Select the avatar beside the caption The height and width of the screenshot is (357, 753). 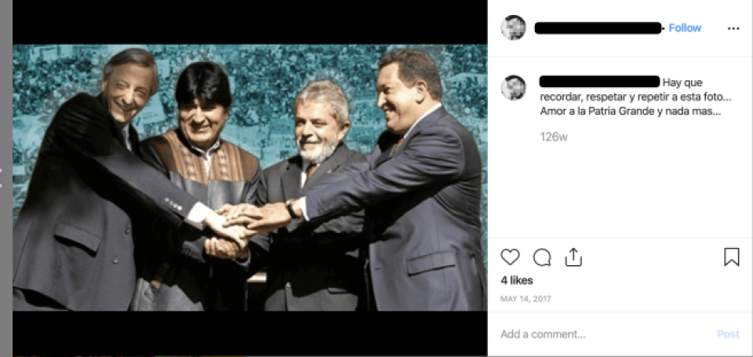pos(513,88)
